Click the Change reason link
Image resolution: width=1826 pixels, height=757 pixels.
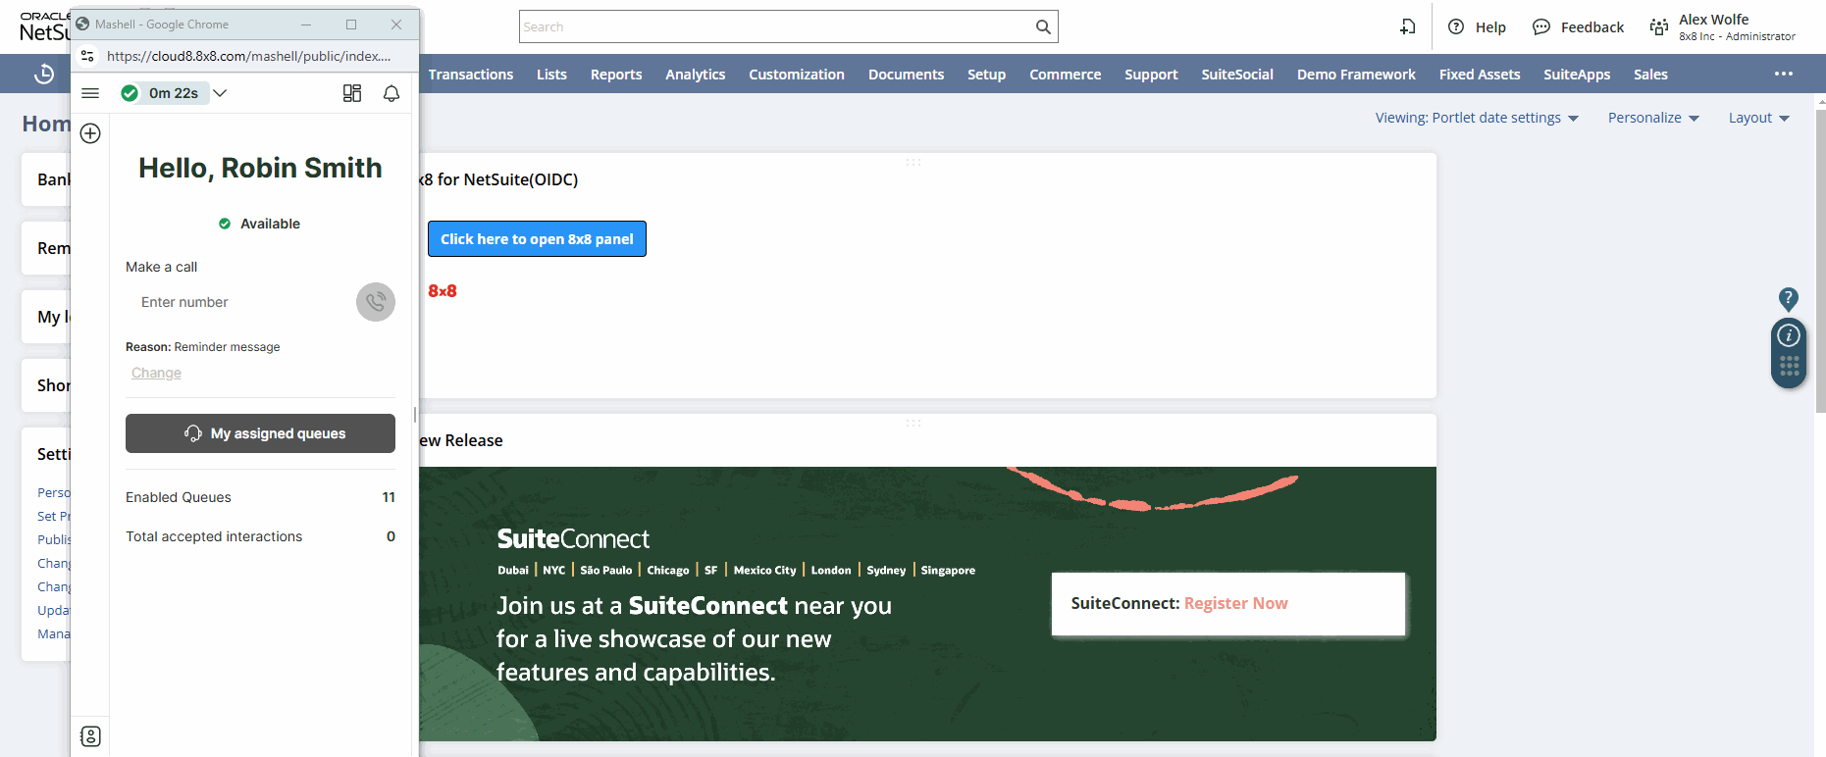coord(156,373)
